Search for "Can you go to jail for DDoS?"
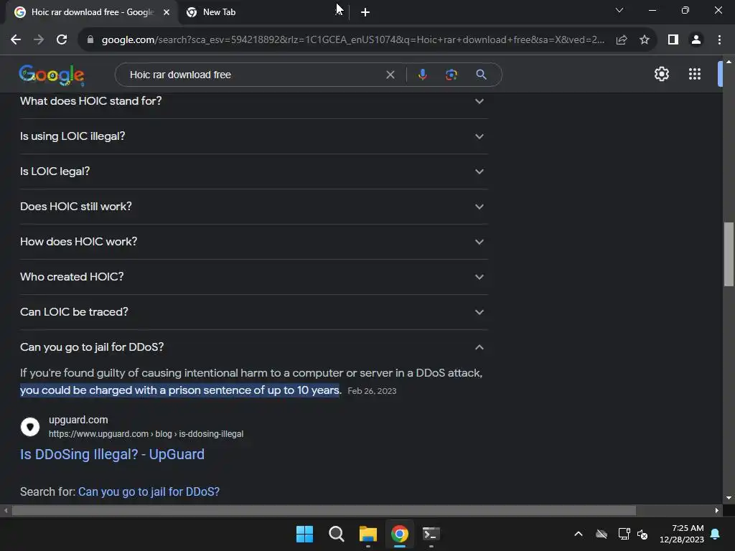The height and width of the screenshot is (551, 735). [x=149, y=491]
